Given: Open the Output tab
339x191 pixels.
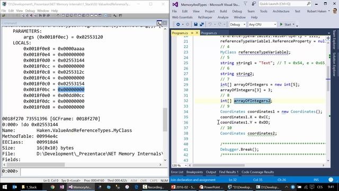Looking at the screenshot, I should pos(211,172).
